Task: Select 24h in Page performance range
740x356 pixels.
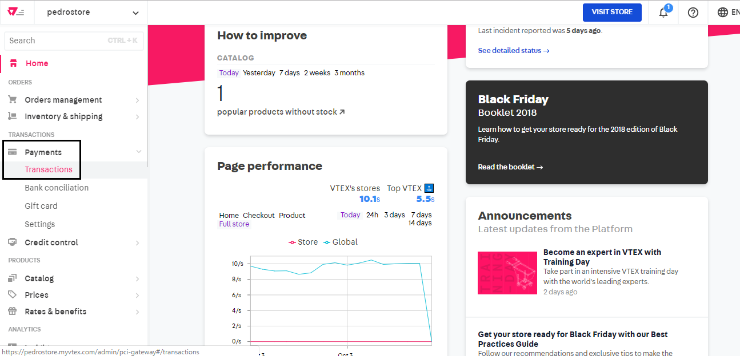Action: tap(373, 215)
